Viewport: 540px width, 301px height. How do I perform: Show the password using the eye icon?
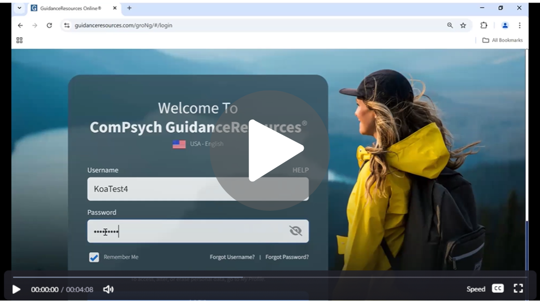295,231
